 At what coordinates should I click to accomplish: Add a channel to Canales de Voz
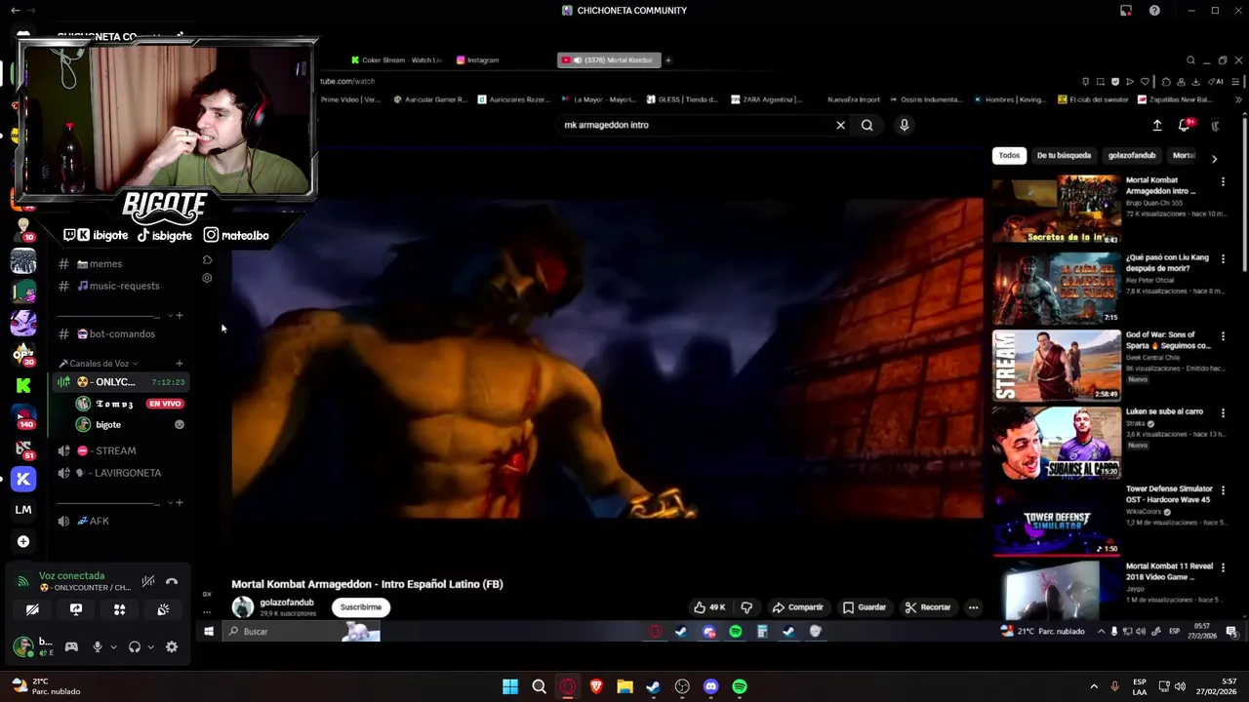179,364
